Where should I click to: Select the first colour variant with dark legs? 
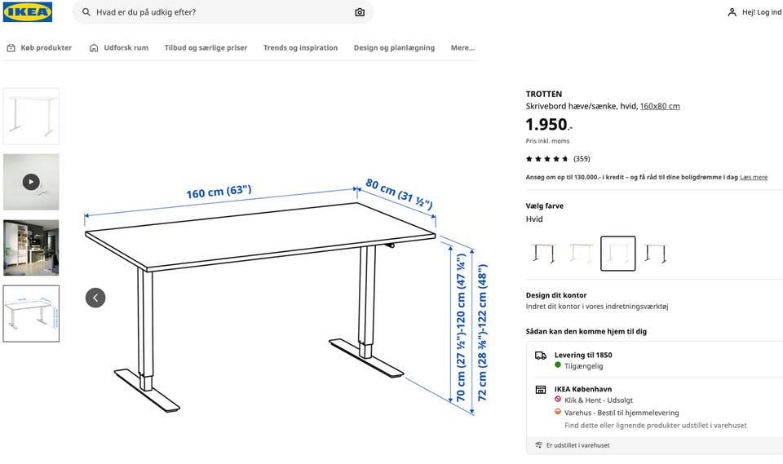pyautogui.click(x=542, y=254)
